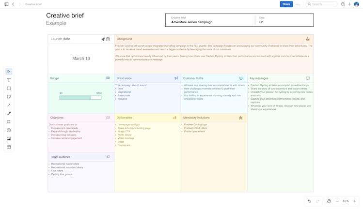Click 'Club riders' audience item
The height and width of the screenshot is (210, 363).
pos(57,171)
